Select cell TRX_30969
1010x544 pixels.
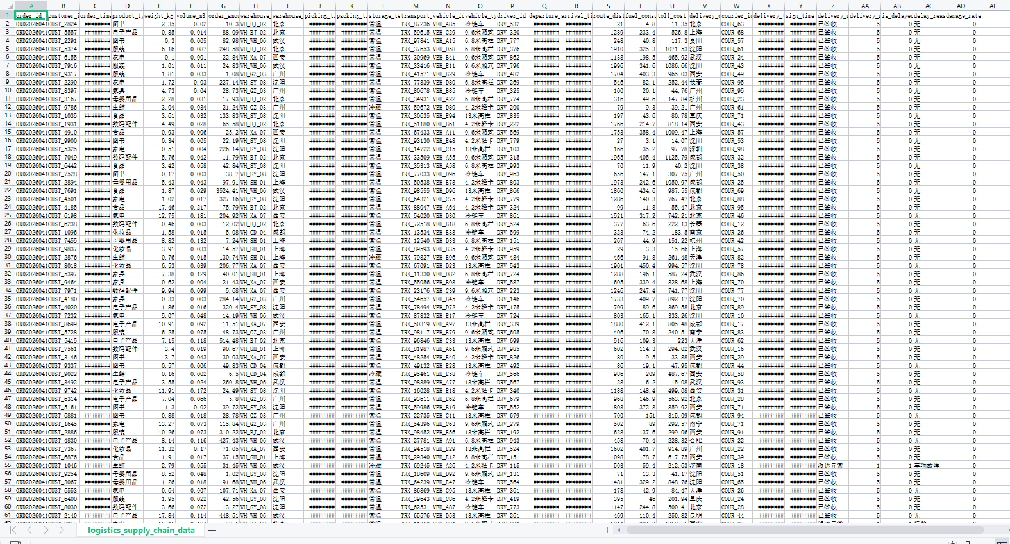coord(416,57)
